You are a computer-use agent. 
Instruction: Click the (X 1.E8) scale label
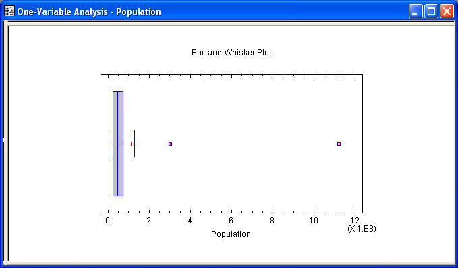pyautogui.click(x=362, y=229)
